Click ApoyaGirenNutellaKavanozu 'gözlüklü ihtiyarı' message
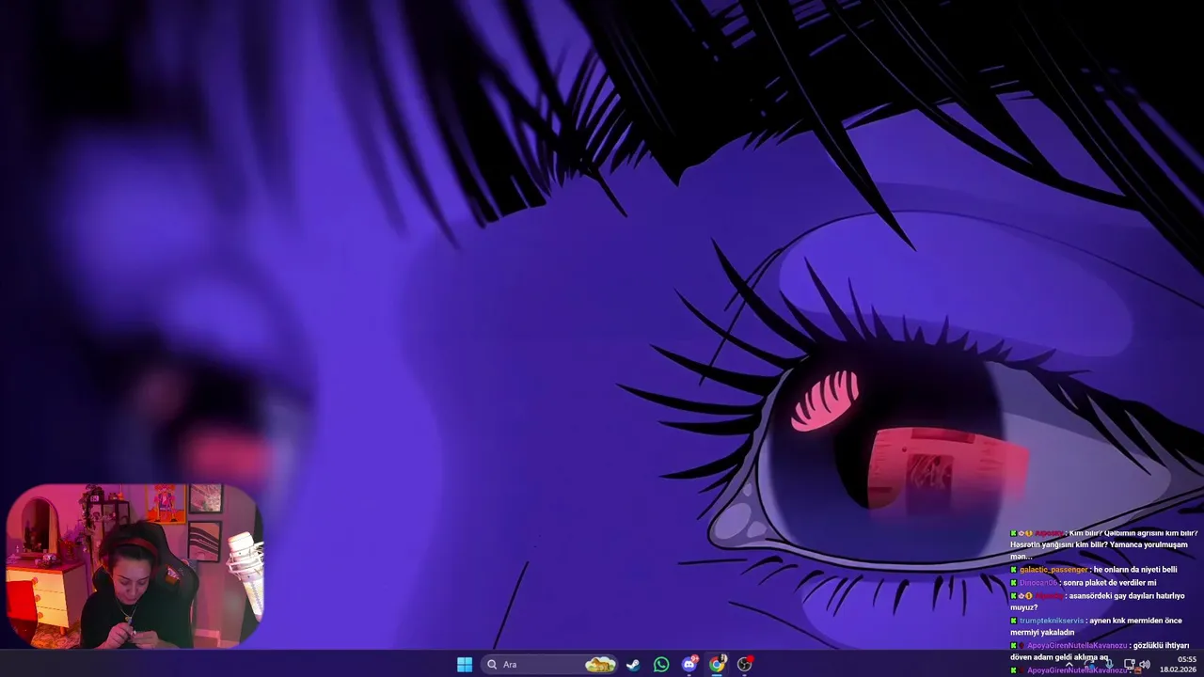 coord(1099,652)
